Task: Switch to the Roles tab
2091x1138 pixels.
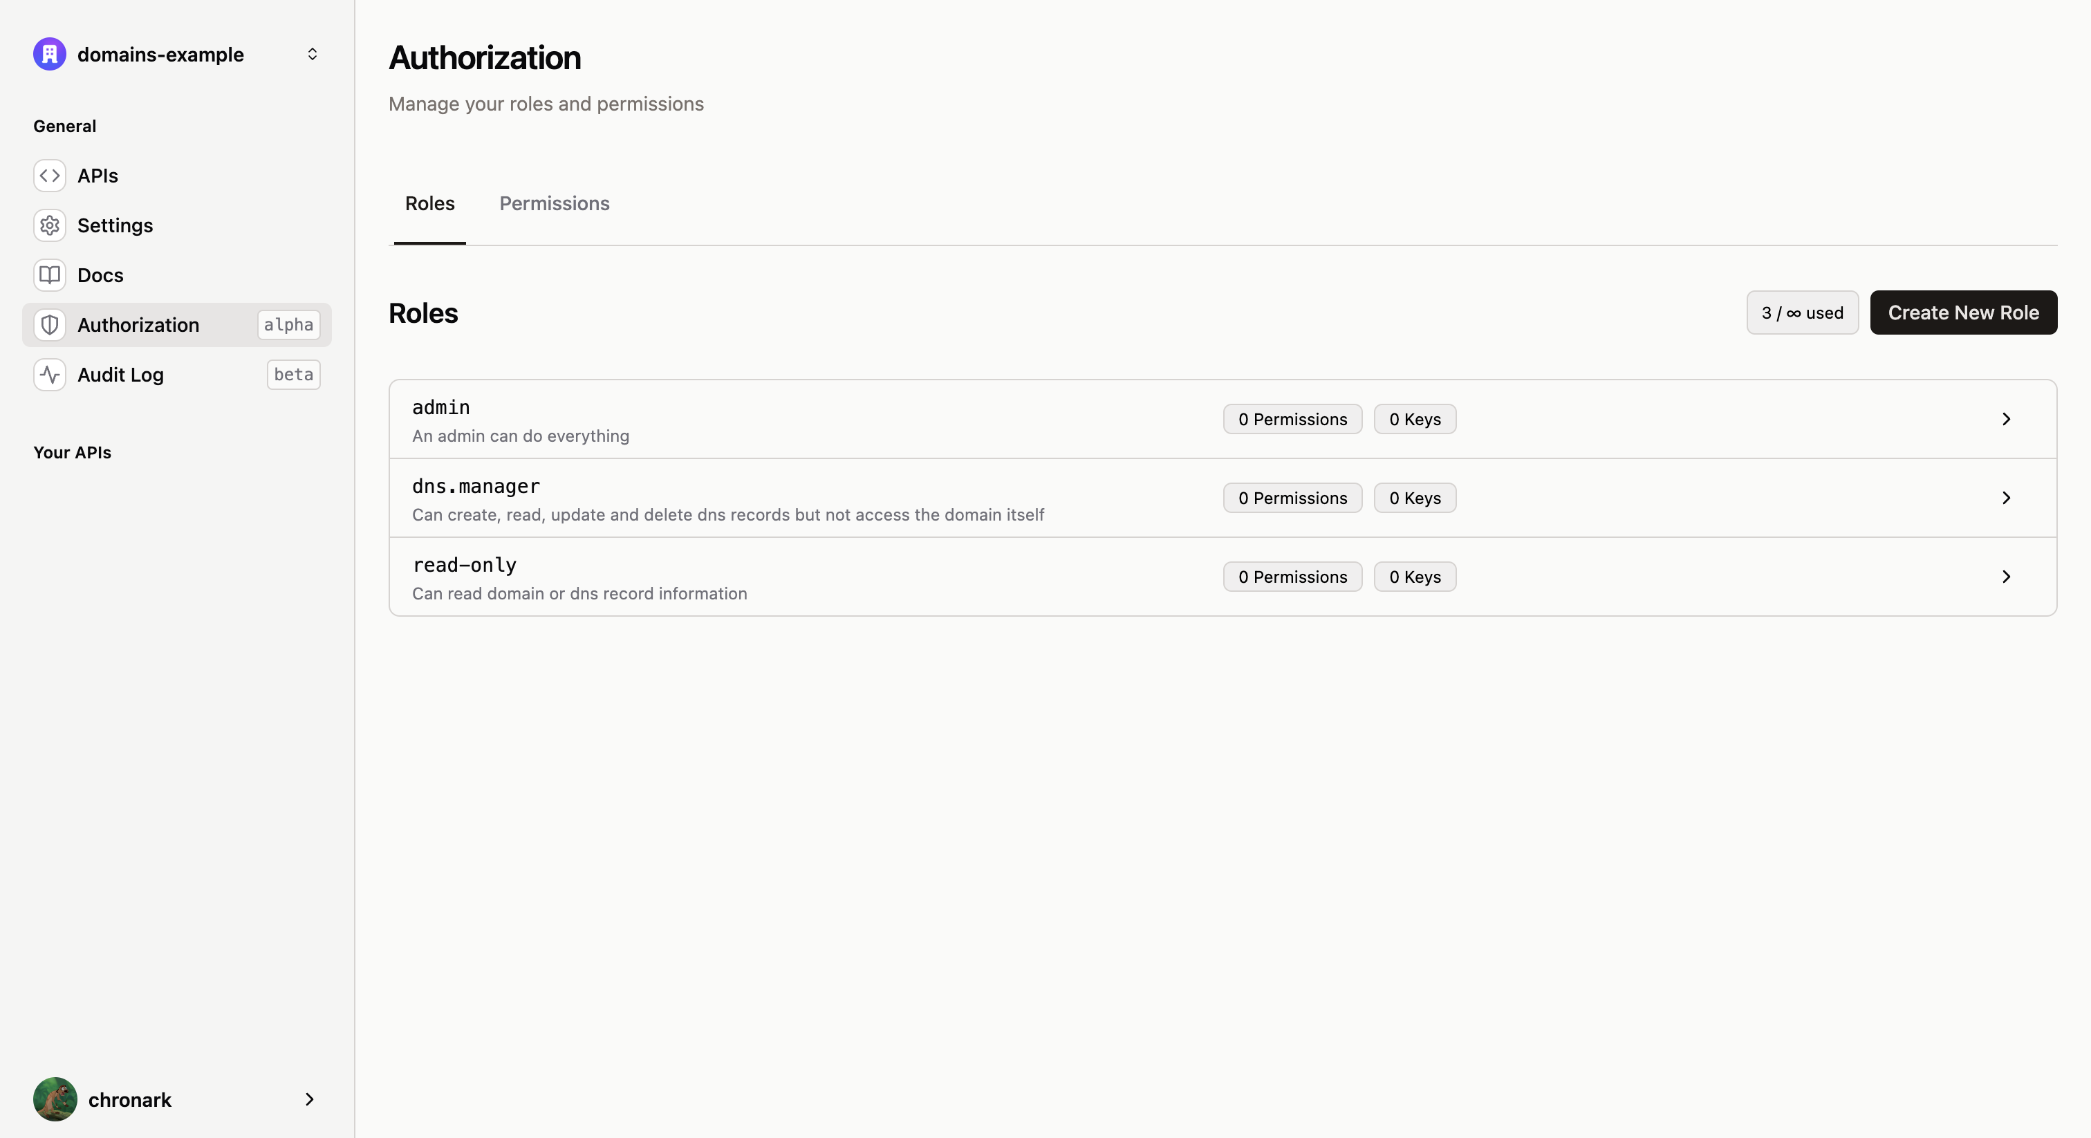Action: [x=429, y=204]
